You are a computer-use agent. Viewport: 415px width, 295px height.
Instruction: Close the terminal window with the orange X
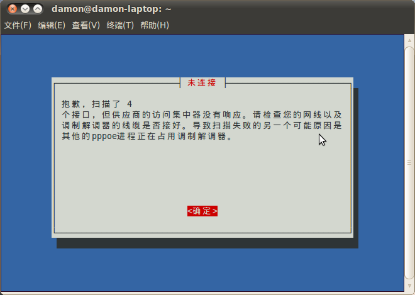pos(12,9)
